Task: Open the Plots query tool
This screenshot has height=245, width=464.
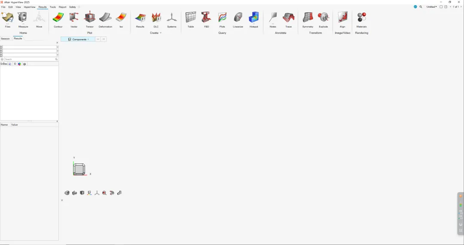Action: [x=222, y=18]
